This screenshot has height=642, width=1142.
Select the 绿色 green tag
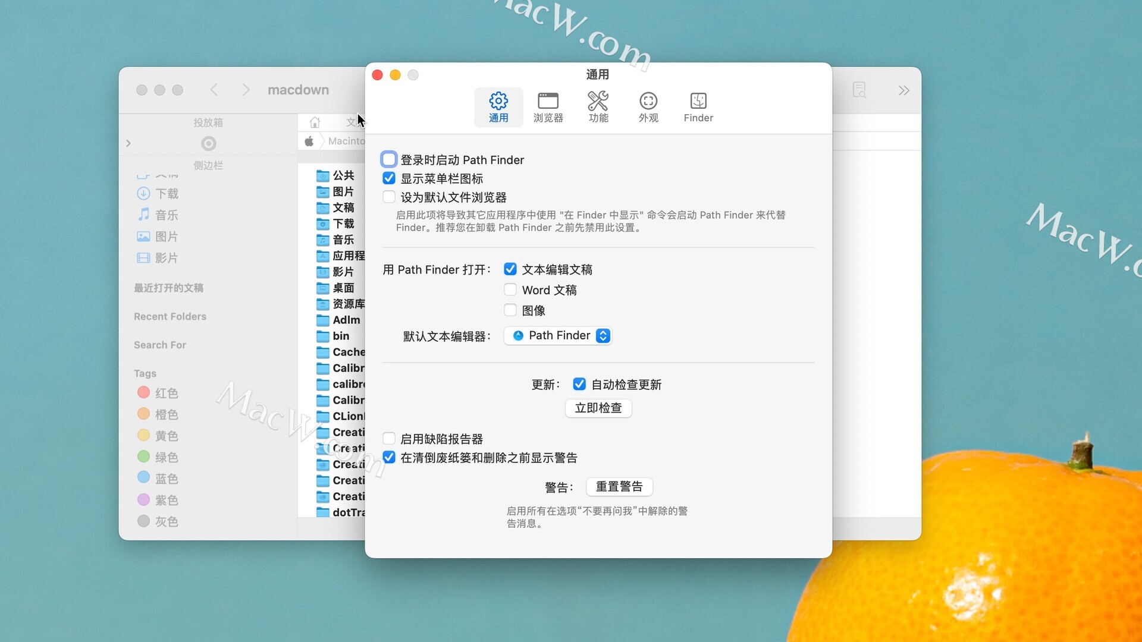coord(158,457)
